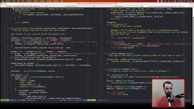This screenshot has height=109, width=194.
Task: Click views.py filename in the statusline
Action: [31, 100]
